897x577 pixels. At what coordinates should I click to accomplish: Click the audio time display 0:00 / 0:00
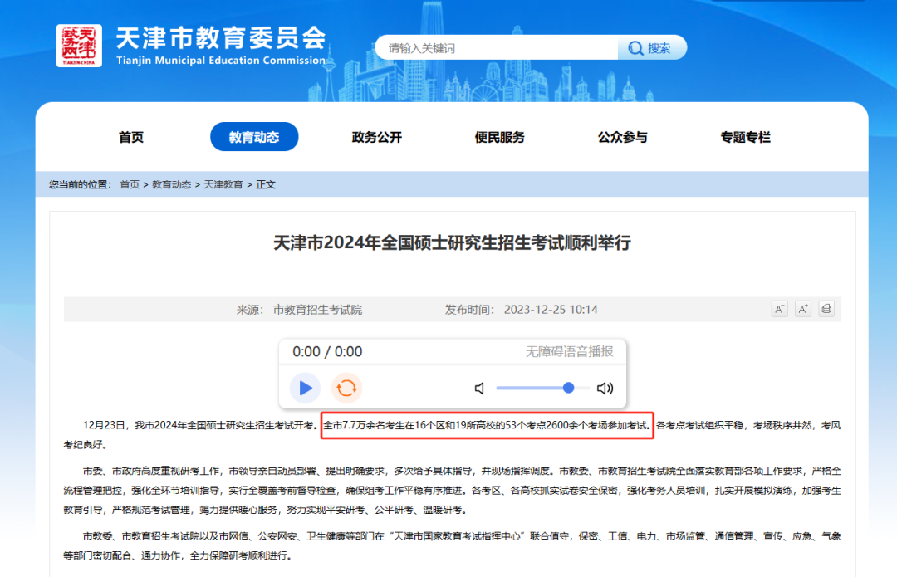pos(327,352)
